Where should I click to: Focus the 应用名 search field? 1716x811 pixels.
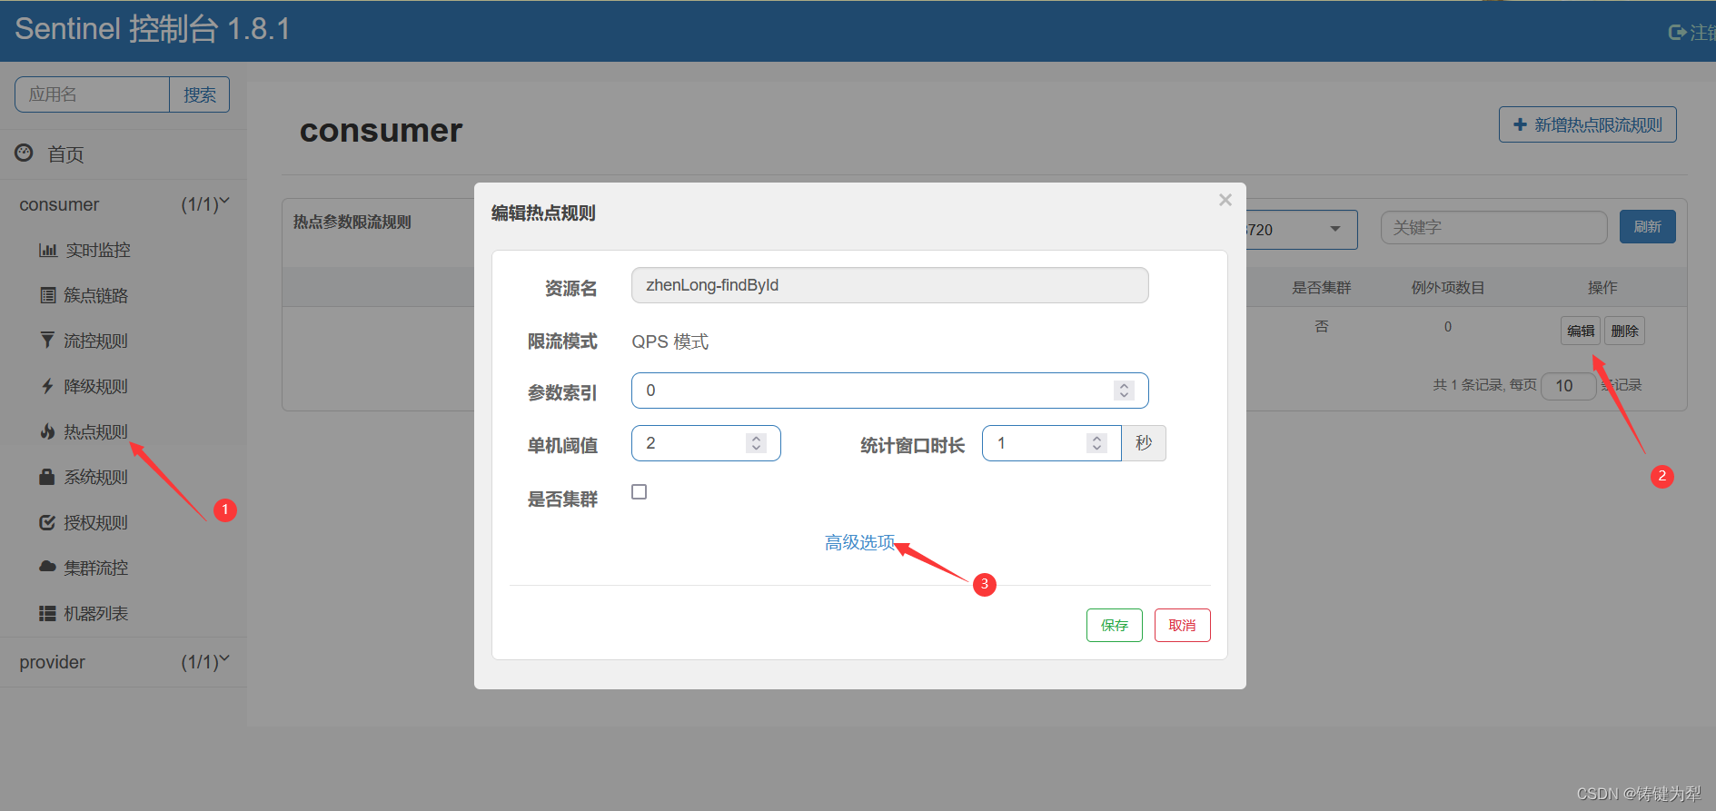click(92, 94)
